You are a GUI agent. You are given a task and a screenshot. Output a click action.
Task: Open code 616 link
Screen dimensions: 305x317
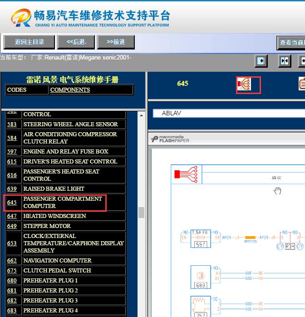12,175
